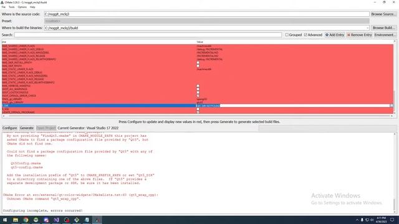This screenshot has height=224, width=399.
Task: Open Google Chrome from the taskbar
Action: click(x=26, y=220)
